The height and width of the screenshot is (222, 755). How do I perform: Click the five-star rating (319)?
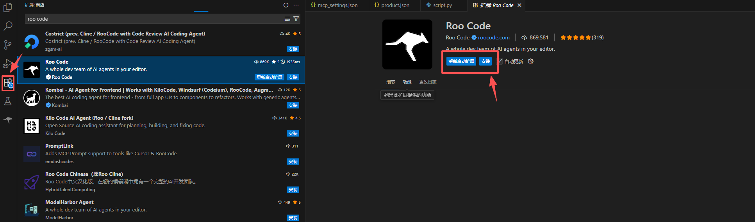582,37
